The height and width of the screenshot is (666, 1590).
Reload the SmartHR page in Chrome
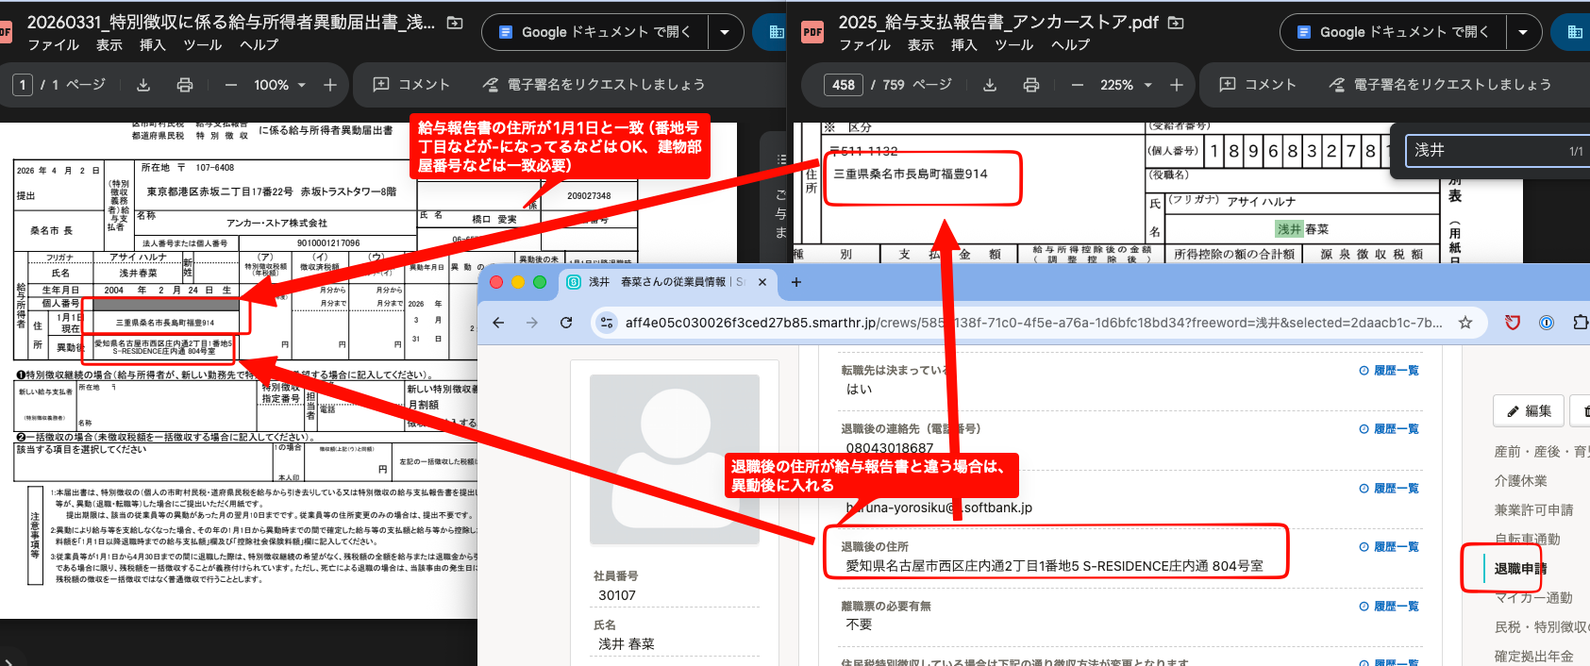[566, 323]
